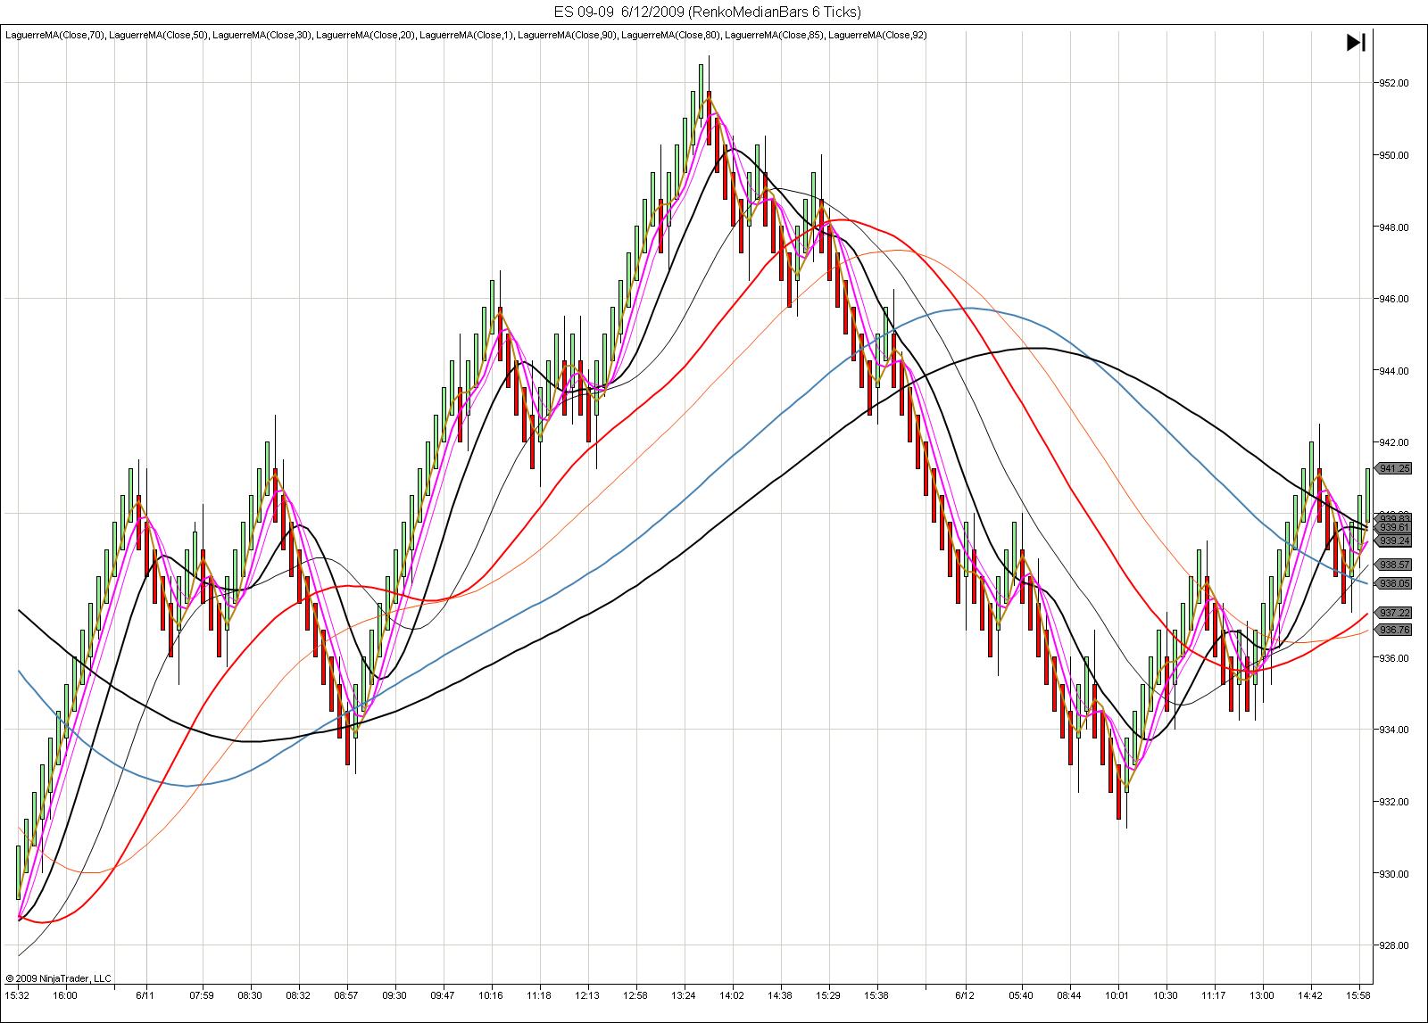Click the "939.61" price marker
1428x1023 pixels.
(1394, 528)
